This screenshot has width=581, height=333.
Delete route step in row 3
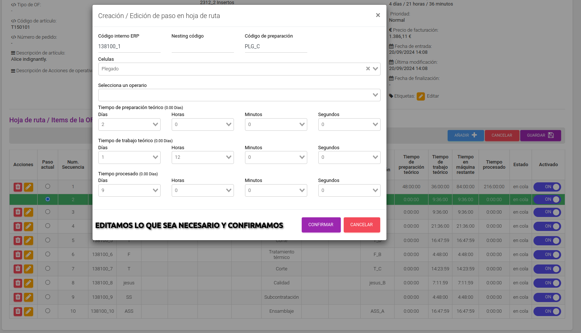click(18, 212)
